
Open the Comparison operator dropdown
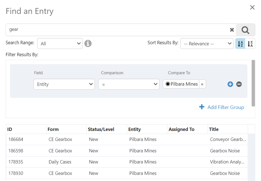click(129, 84)
